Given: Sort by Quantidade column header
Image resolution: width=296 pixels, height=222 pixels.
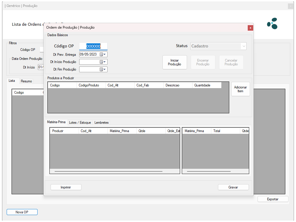Looking at the screenshot, I should pyautogui.click(x=206, y=85).
